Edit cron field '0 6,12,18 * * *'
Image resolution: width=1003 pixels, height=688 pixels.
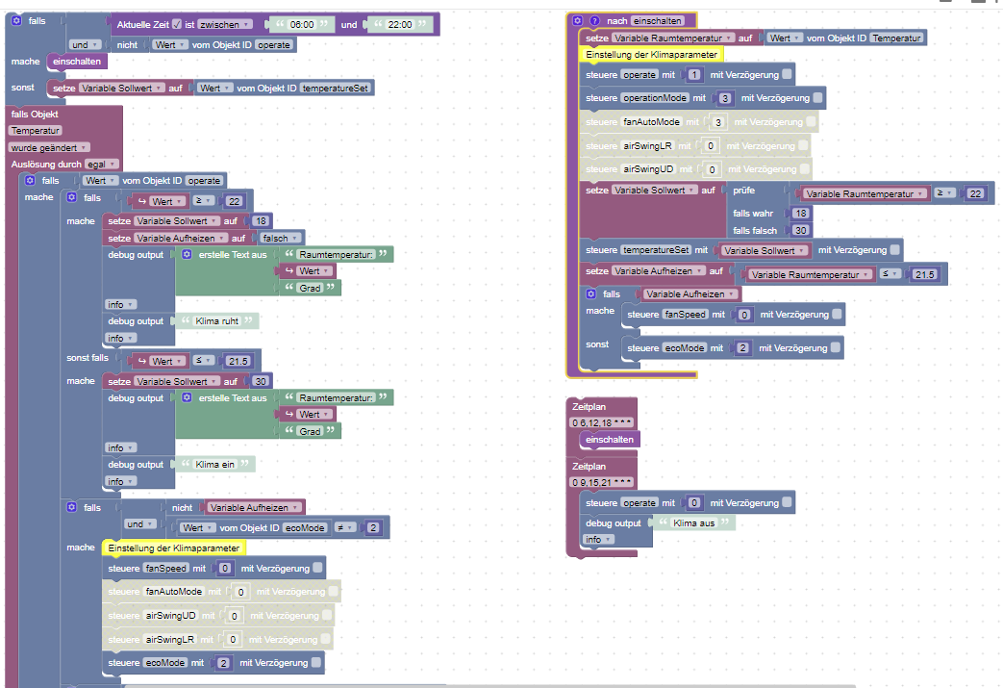[x=602, y=422]
